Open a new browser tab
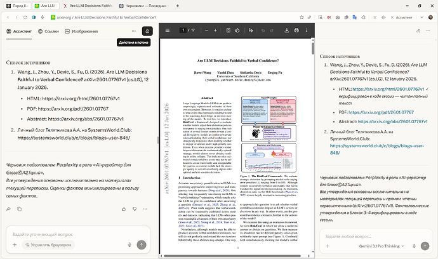This screenshot has width=438, height=259. tap(177, 6)
